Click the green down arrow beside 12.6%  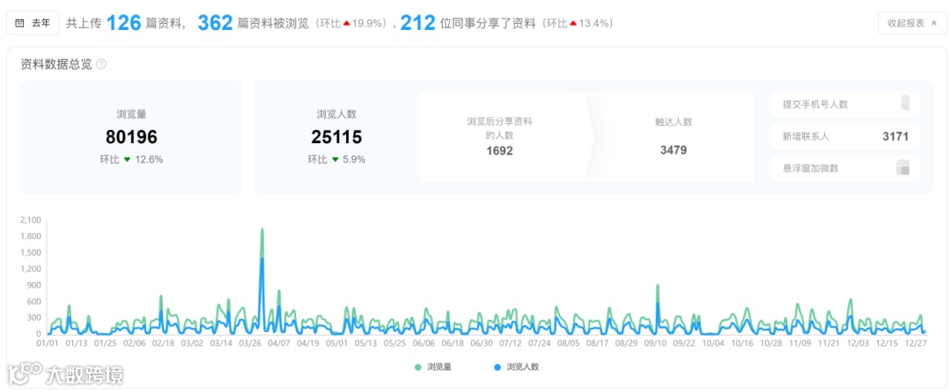tap(127, 160)
